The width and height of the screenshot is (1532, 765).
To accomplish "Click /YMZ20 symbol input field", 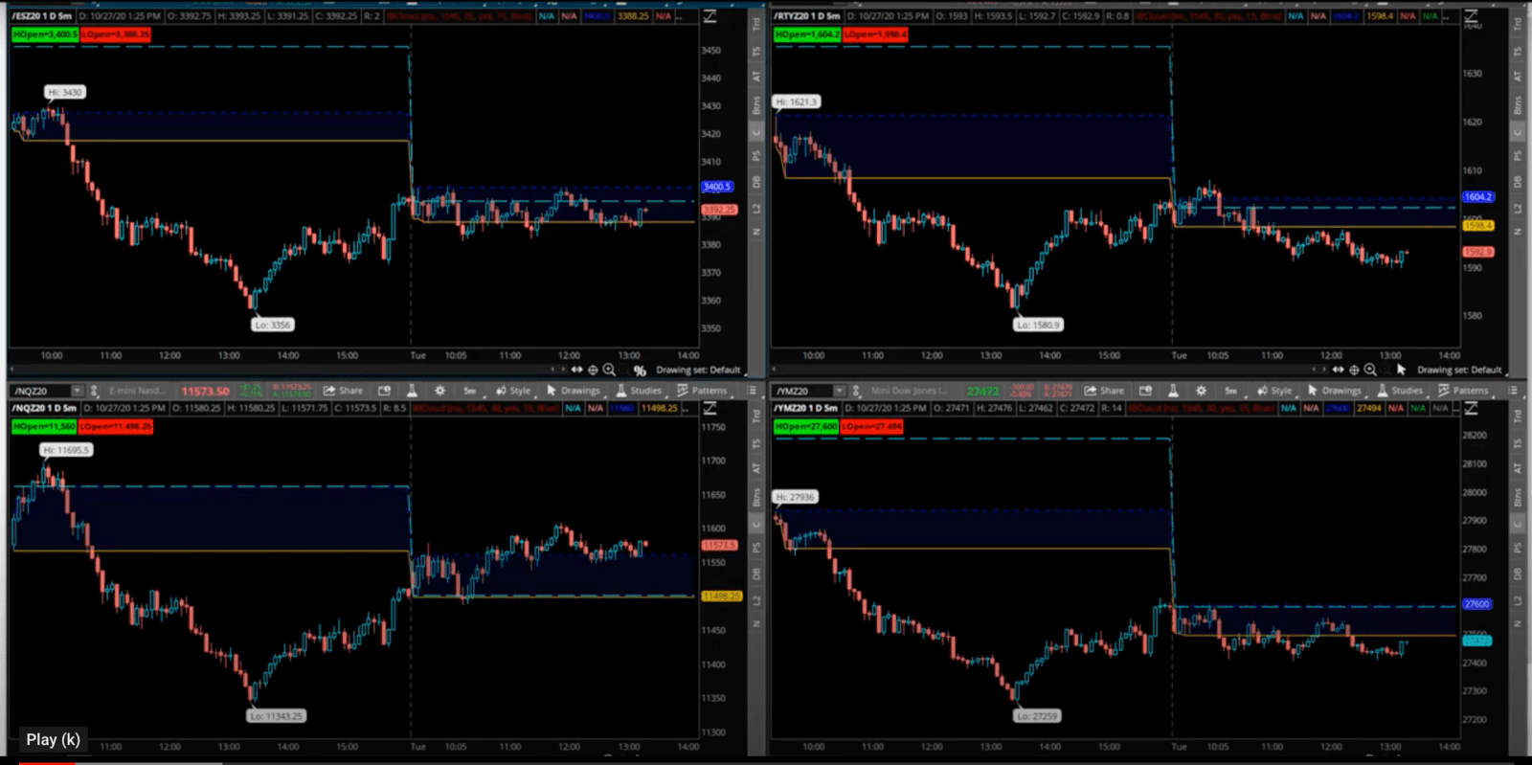I will tap(802, 391).
